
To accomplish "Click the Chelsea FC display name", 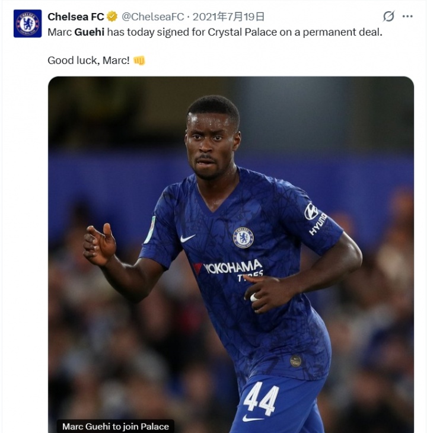I will click(75, 17).
